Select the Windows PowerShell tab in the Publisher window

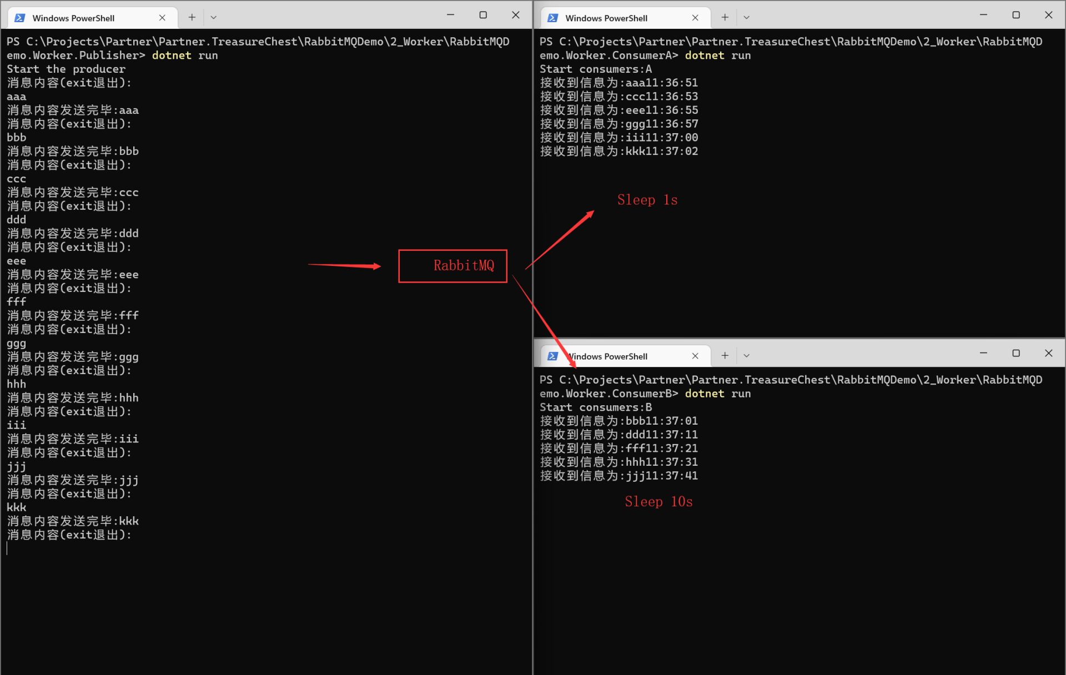(x=93, y=18)
